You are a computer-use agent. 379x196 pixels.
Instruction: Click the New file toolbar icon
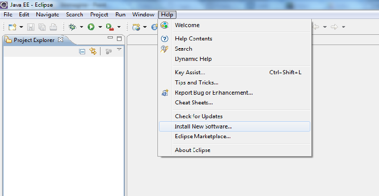pyautogui.click(x=12, y=27)
